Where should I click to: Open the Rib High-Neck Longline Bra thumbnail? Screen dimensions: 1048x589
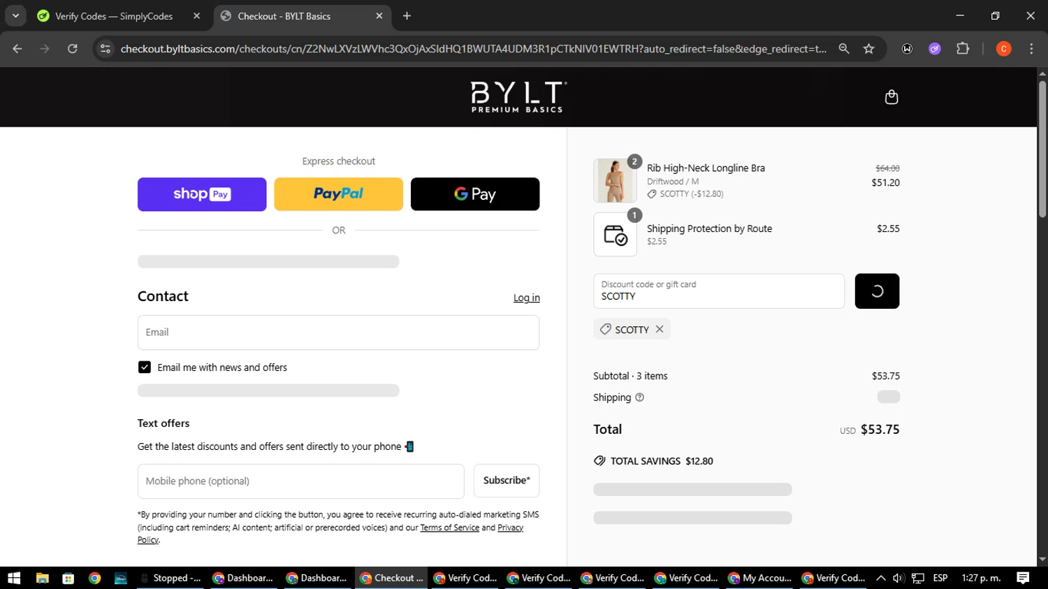pyautogui.click(x=615, y=180)
